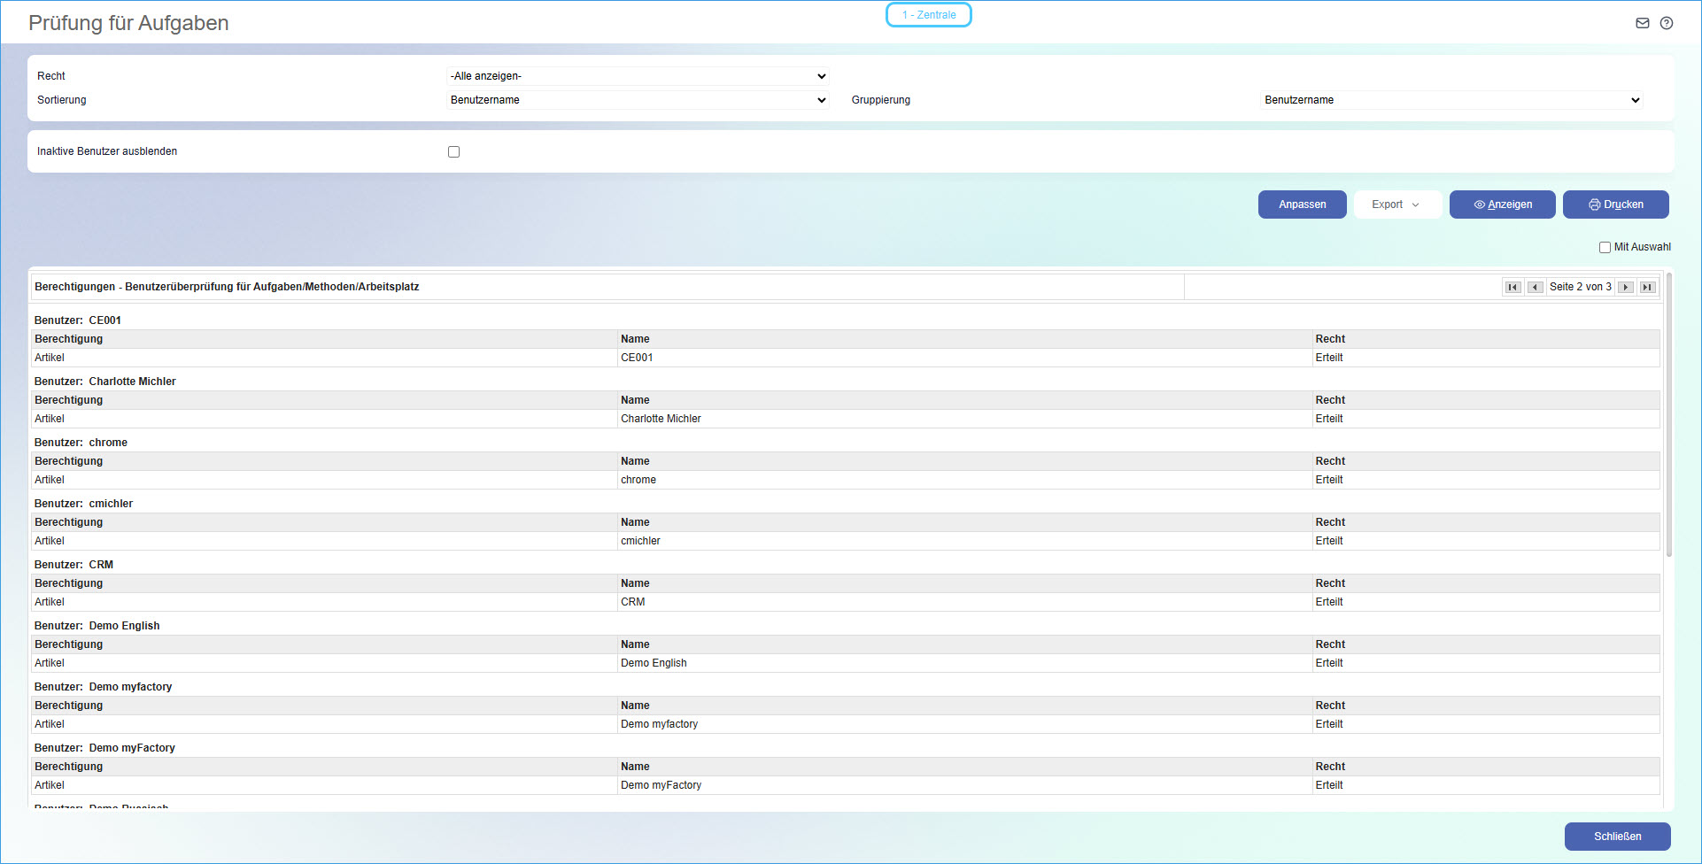Expand the Sortierung dropdown
The width and height of the screenshot is (1702, 864).
638,100
